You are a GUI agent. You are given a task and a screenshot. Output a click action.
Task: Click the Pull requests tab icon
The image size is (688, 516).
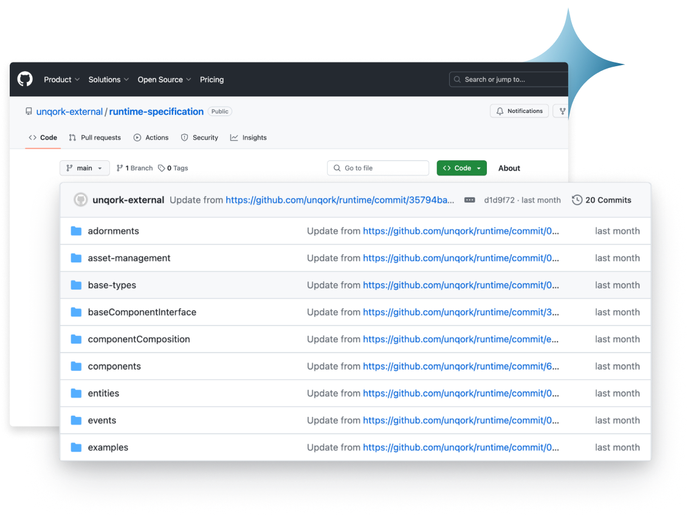pyautogui.click(x=72, y=138)
